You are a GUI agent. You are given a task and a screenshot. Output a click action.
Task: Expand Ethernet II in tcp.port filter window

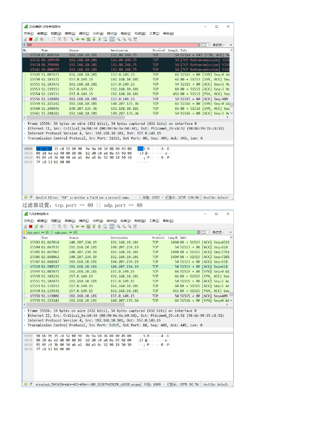pos(25,316)
